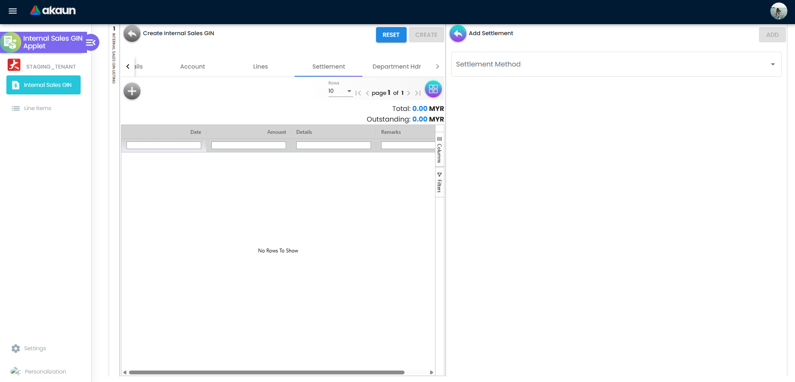Click the Outstanding 0.00 MYR value
Viewport: 795px width, 382px height.
coord(428,119)
